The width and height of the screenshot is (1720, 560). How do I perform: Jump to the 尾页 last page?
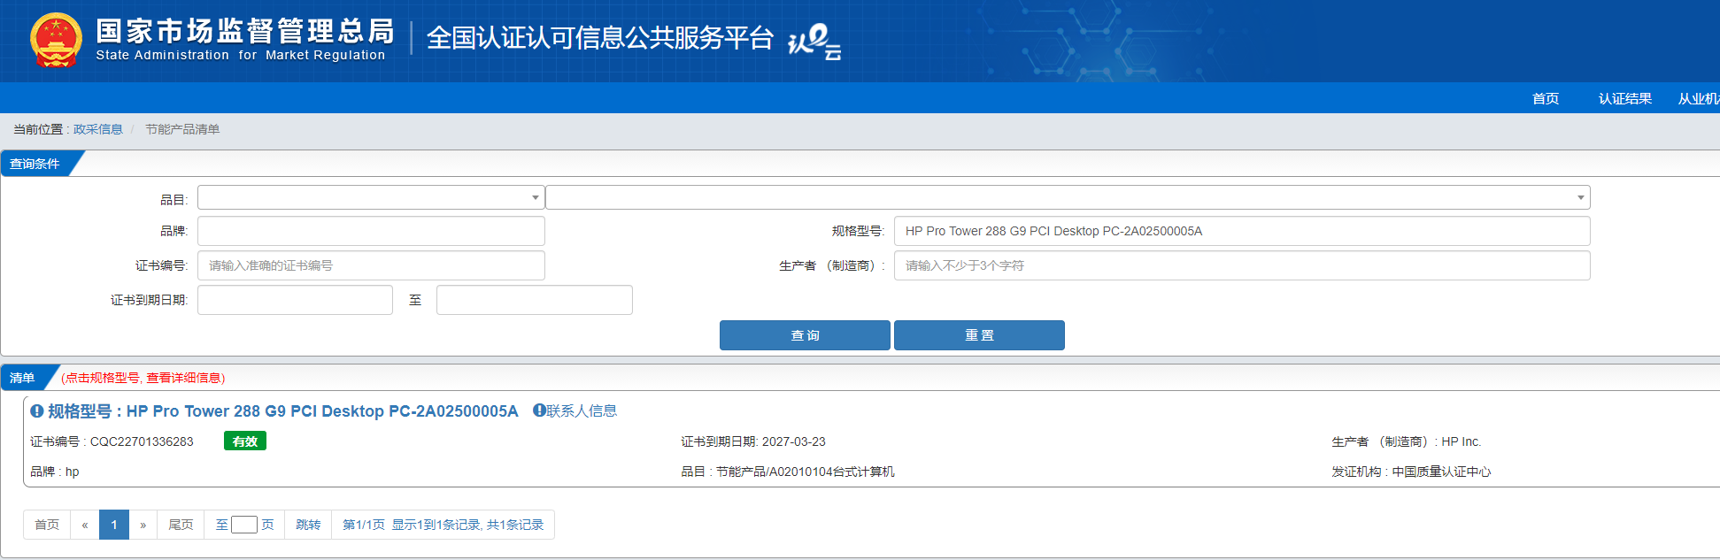click(x=181, y=525)
